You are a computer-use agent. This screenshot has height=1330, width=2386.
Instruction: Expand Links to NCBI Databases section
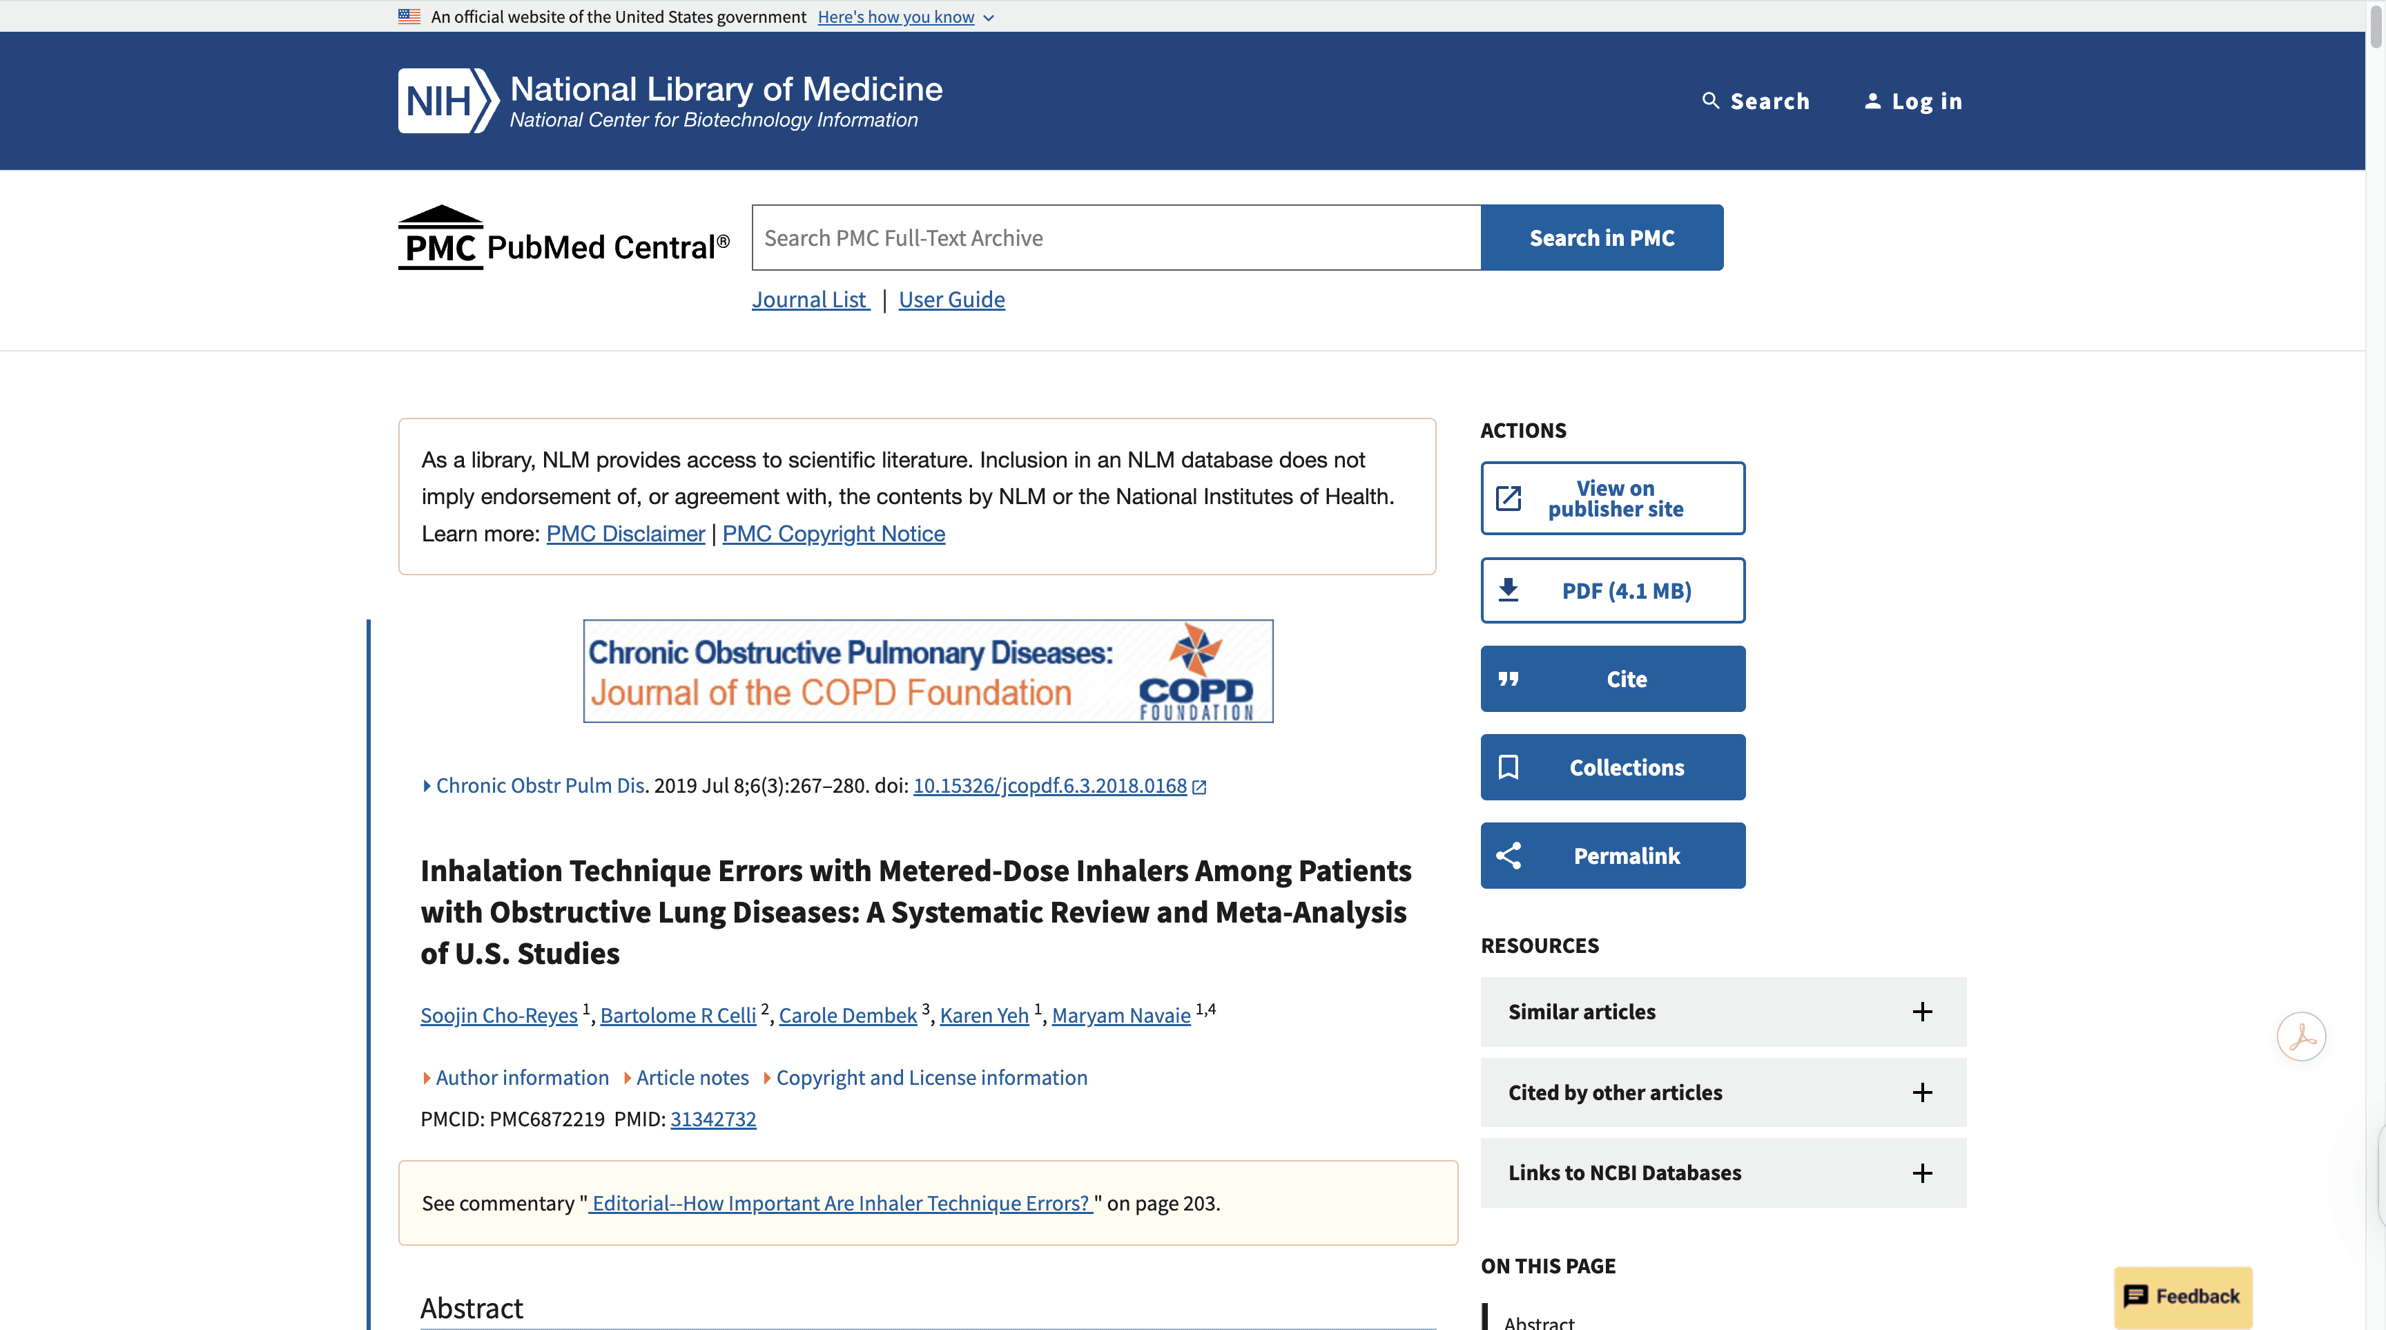pyautogui.click(x=1922, y=1173)
